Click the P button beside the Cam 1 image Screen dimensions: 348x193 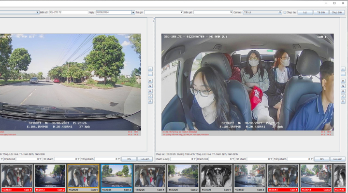point(343,101)
